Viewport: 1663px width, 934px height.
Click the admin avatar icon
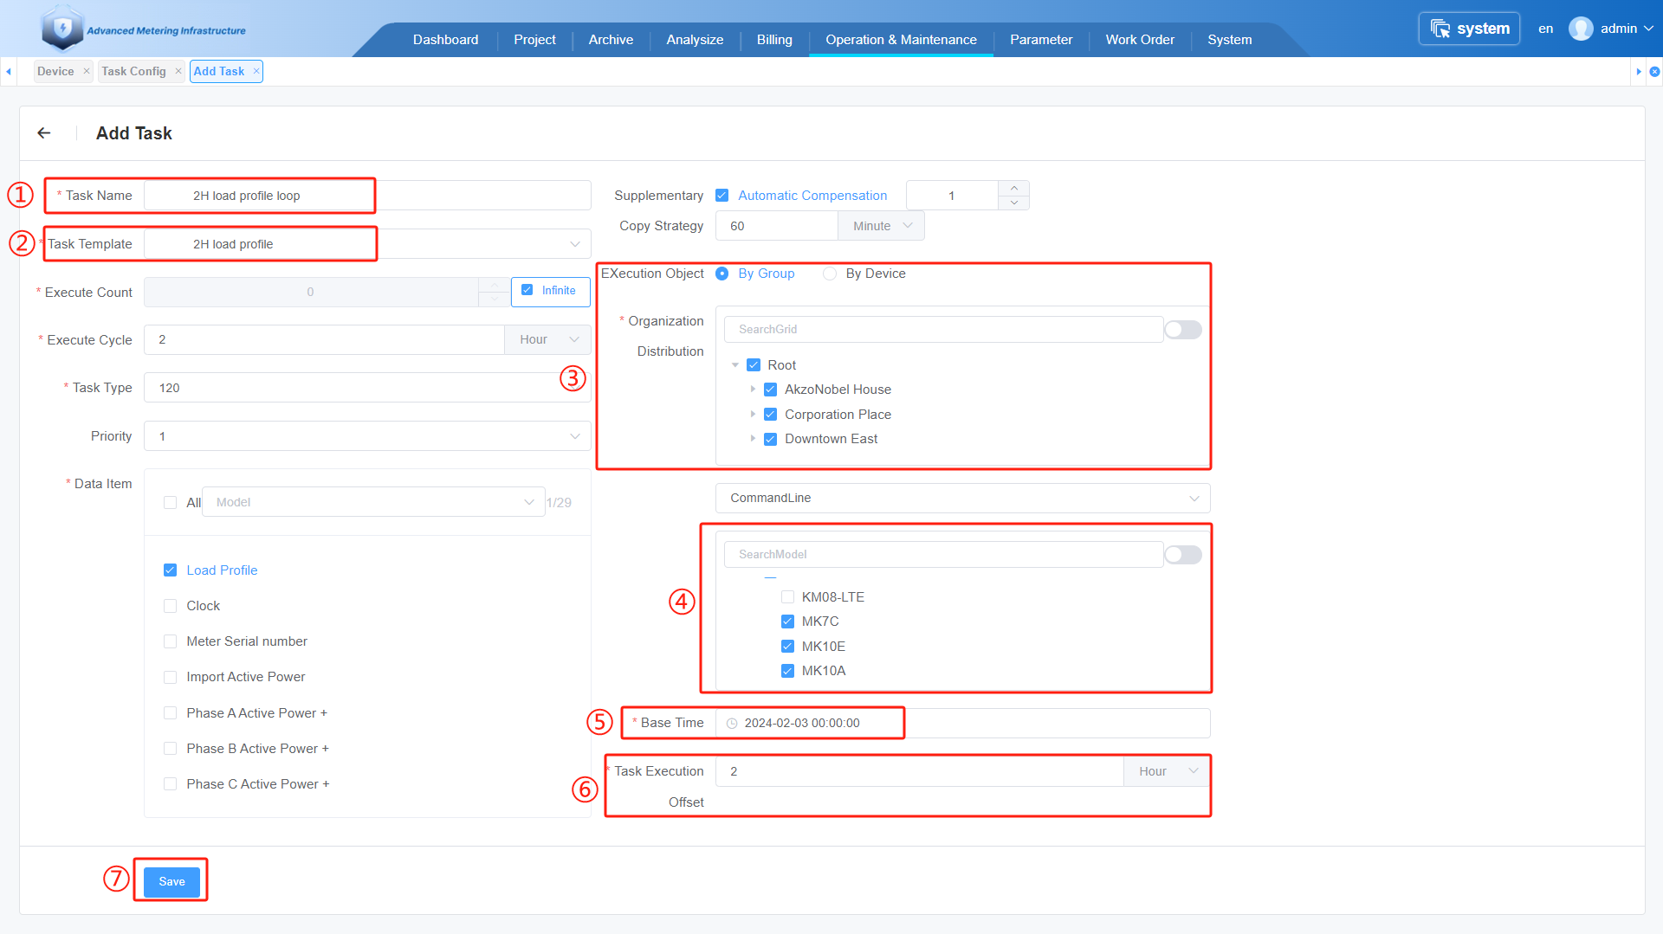[1581, 29]
